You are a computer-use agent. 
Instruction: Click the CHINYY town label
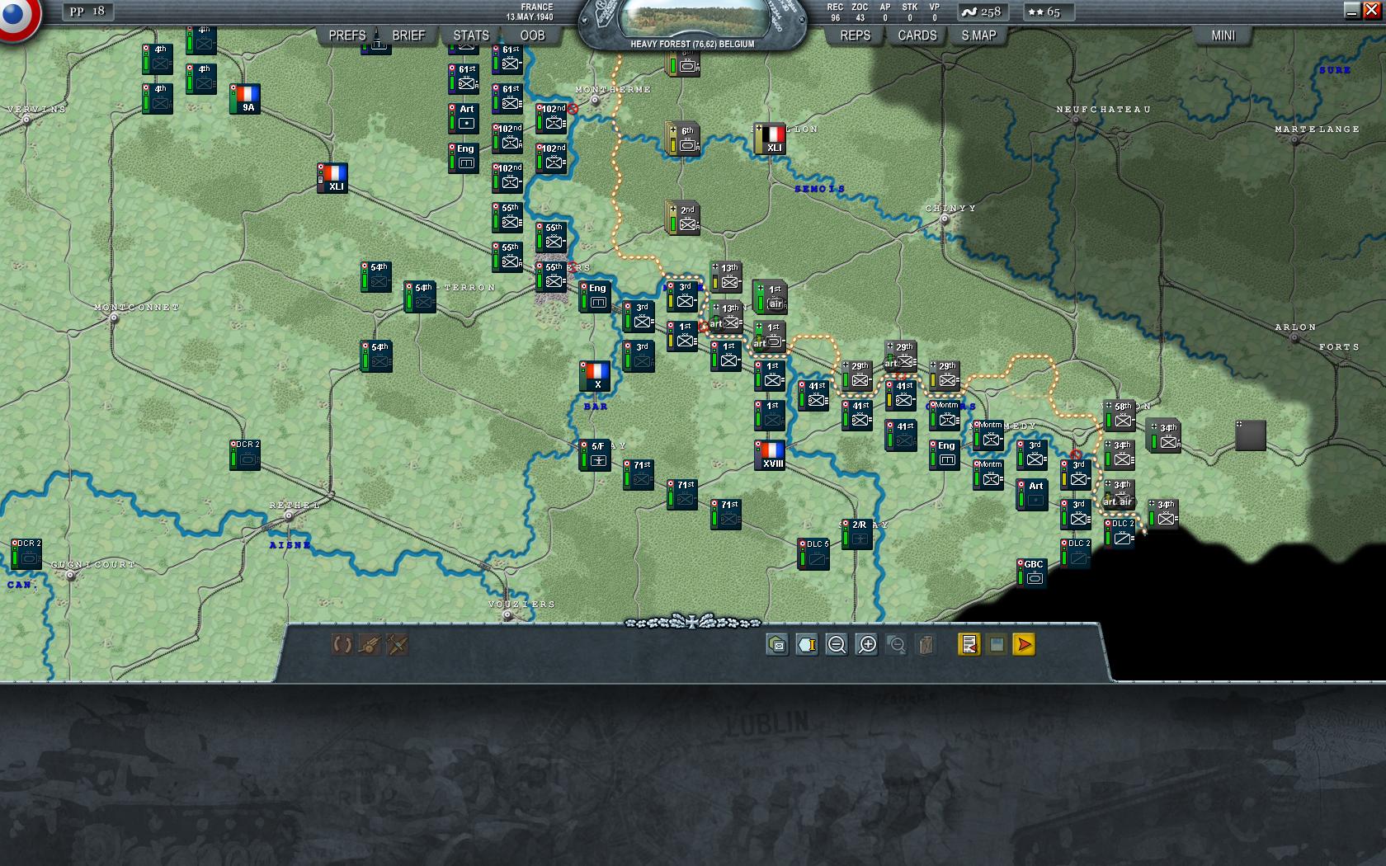point(950,208)
